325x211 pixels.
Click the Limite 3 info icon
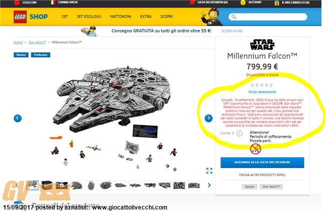pos(239,133)
